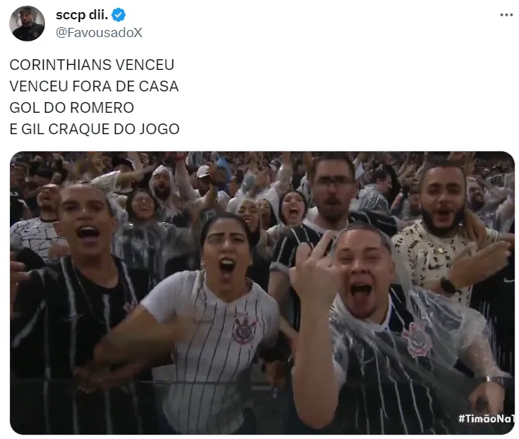Click the Corinthians crest on the white jersey
This screenshot has height=439, width=519.
click(x=244, y=329)
